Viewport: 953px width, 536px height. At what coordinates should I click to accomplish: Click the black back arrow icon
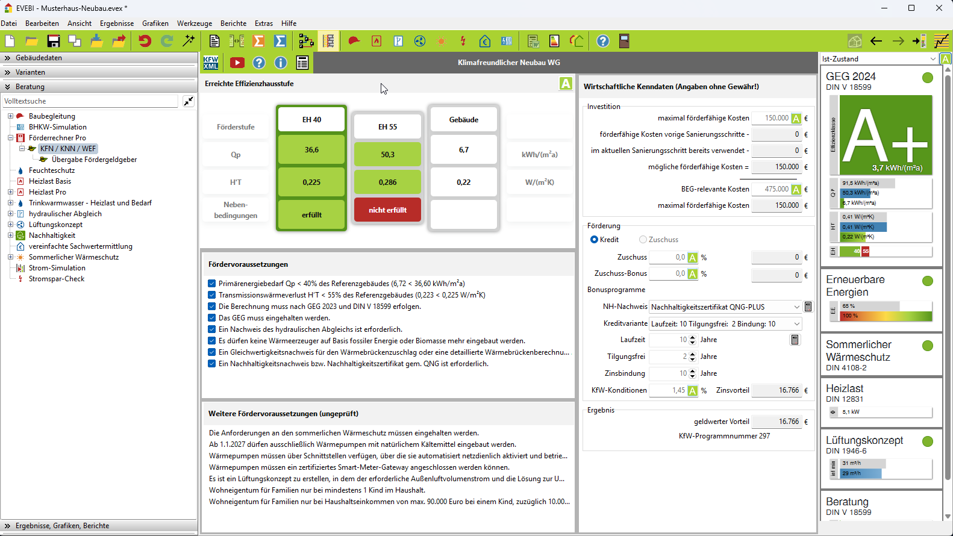(876, 41)
